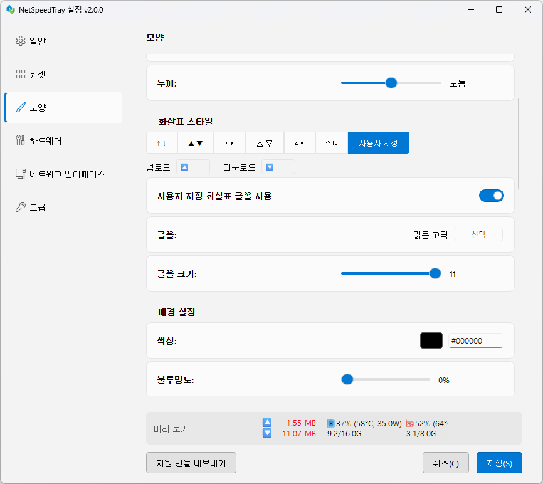Open the 고급 settings page
Viewport: 543px width, 484px height.
click(x=63, y=207)
